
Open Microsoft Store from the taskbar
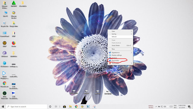click(x=64, y=107)
